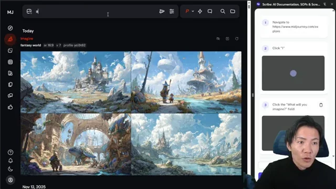336x189 pixels.
Task: Open the Personalize icon in sidebar
Action: tap(10, 73)
